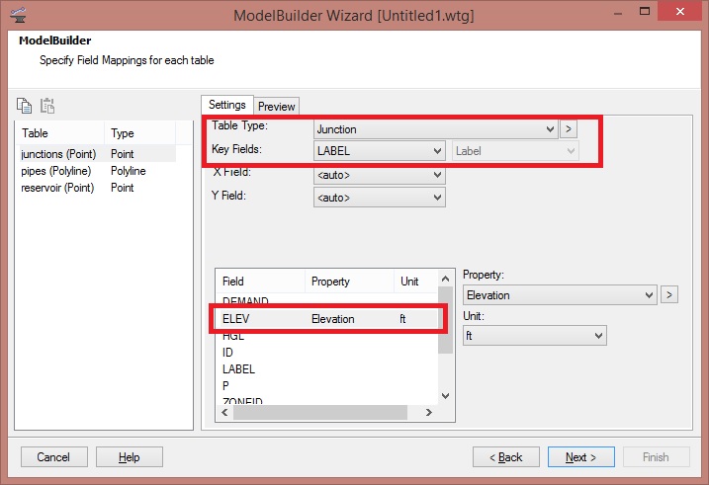Viewport: 709px width, 485px height.
Task: Open the Property dropdown showing Elevation
Action: coord(560,295)
